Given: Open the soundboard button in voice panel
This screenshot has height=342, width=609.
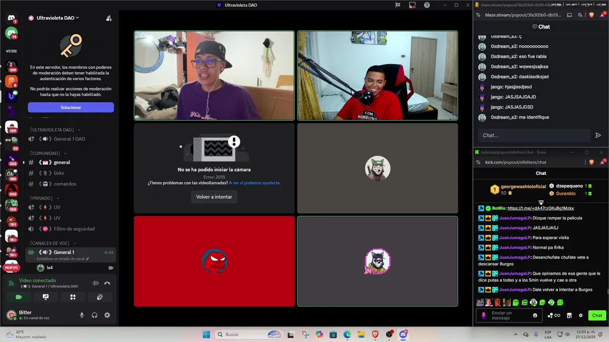Looking at the screenshot, I should coord(100,297).
